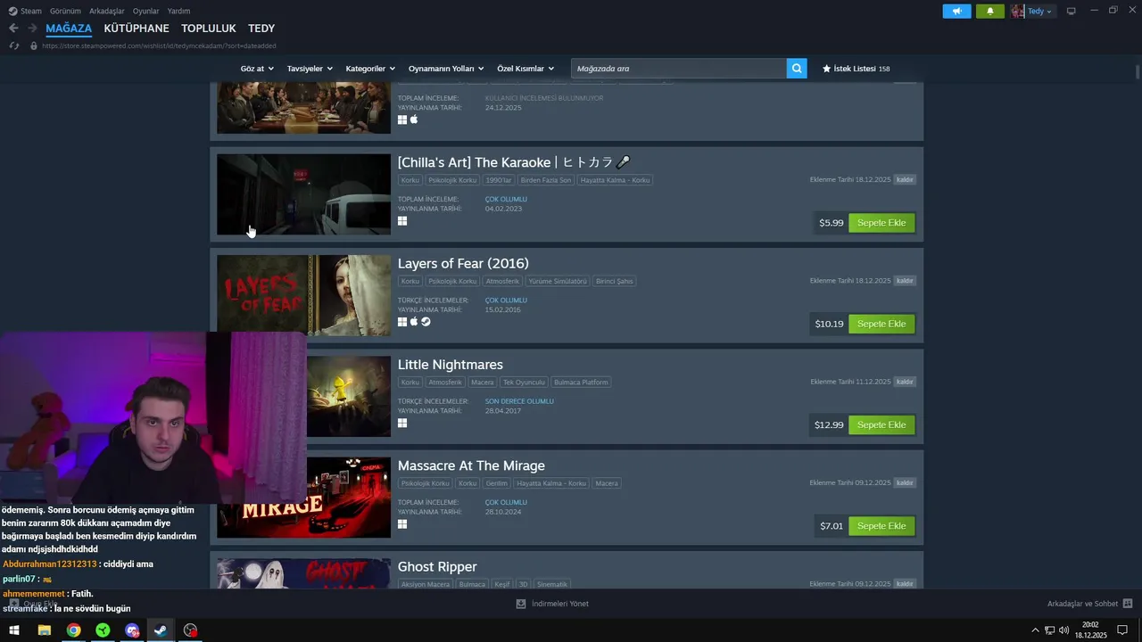Click the Mağazada ara search field
1142x642 pixels.
[x=678, y=68]
